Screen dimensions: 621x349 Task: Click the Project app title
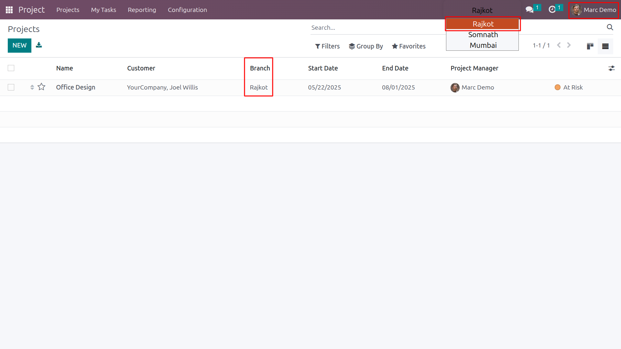[31, 10]
